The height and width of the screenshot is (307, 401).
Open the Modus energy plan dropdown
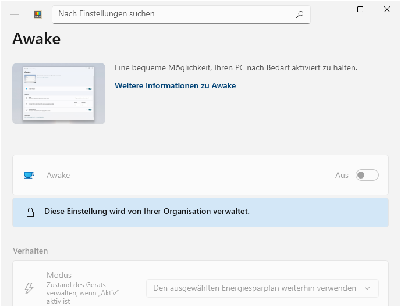point(262,288)
